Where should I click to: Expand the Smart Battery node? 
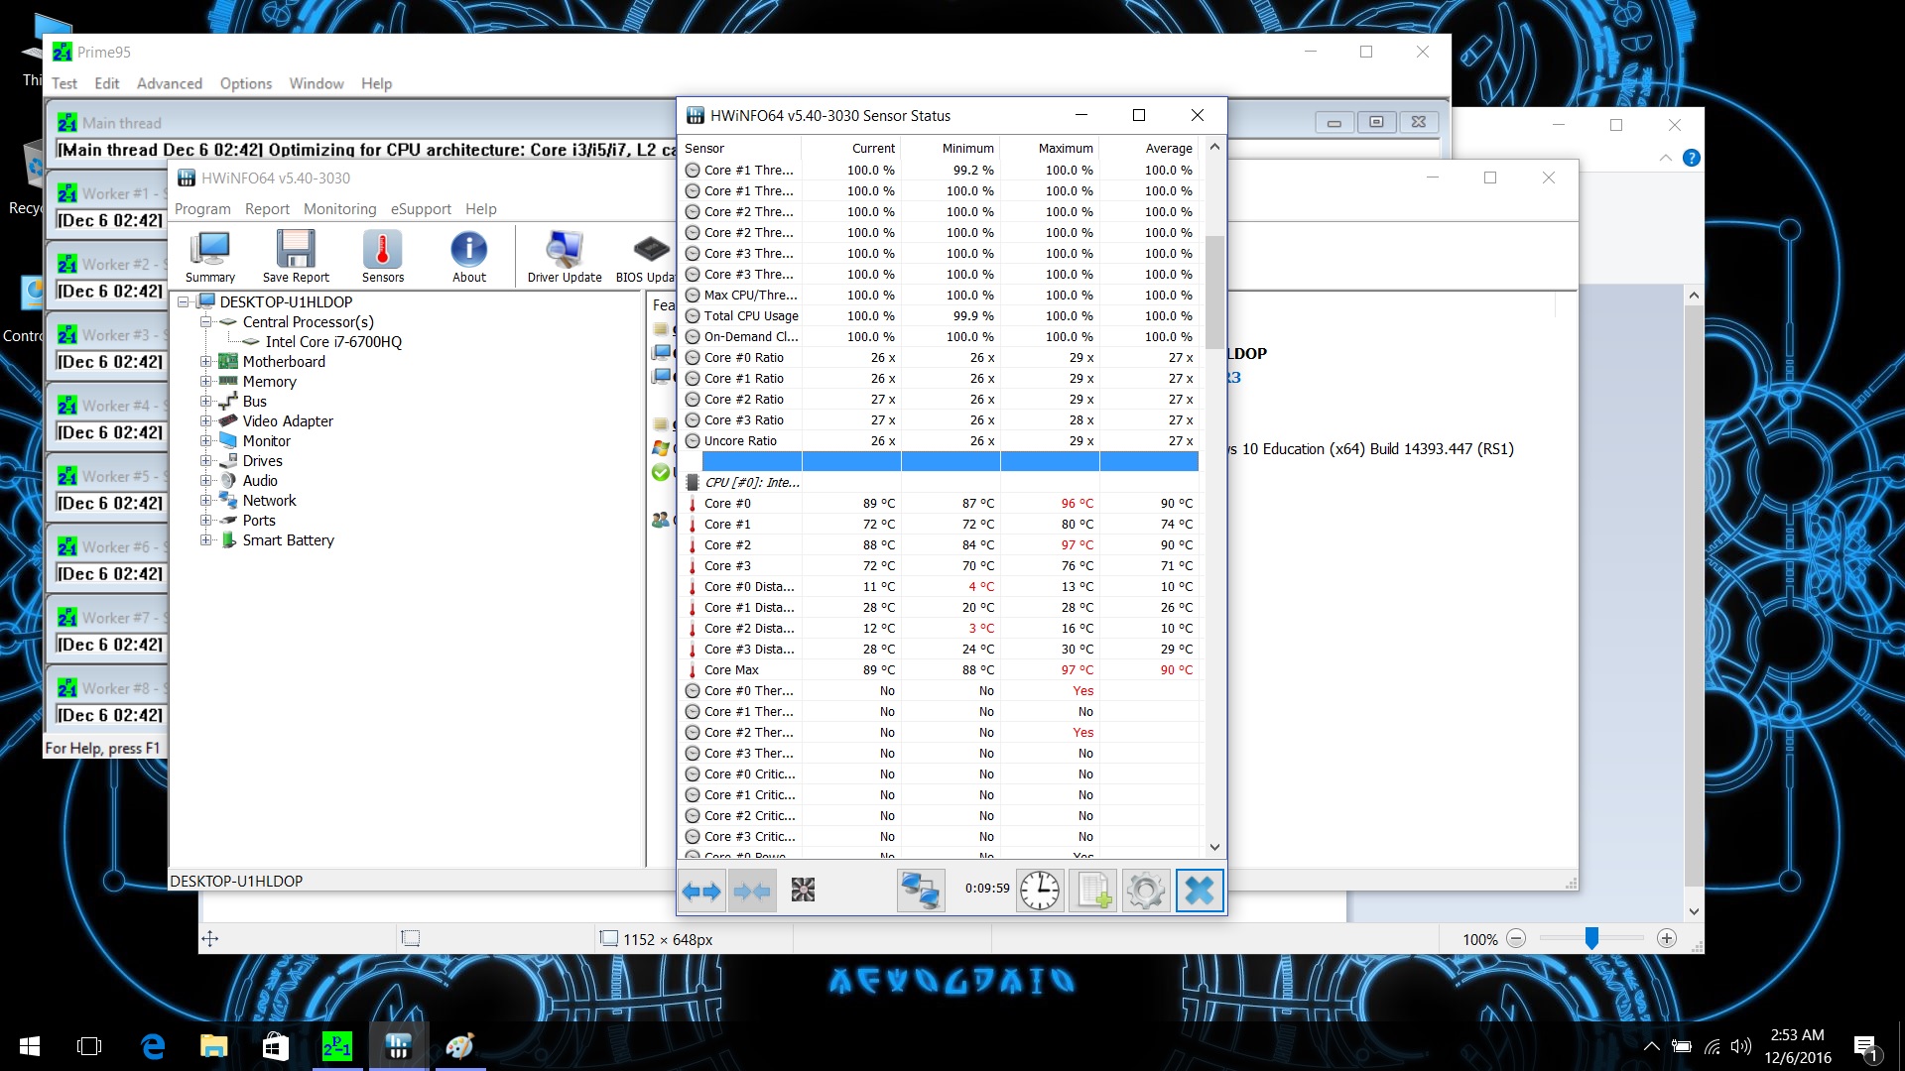205,540
